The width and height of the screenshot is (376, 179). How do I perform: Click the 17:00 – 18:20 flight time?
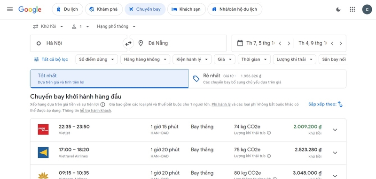(x=74, y=150)
